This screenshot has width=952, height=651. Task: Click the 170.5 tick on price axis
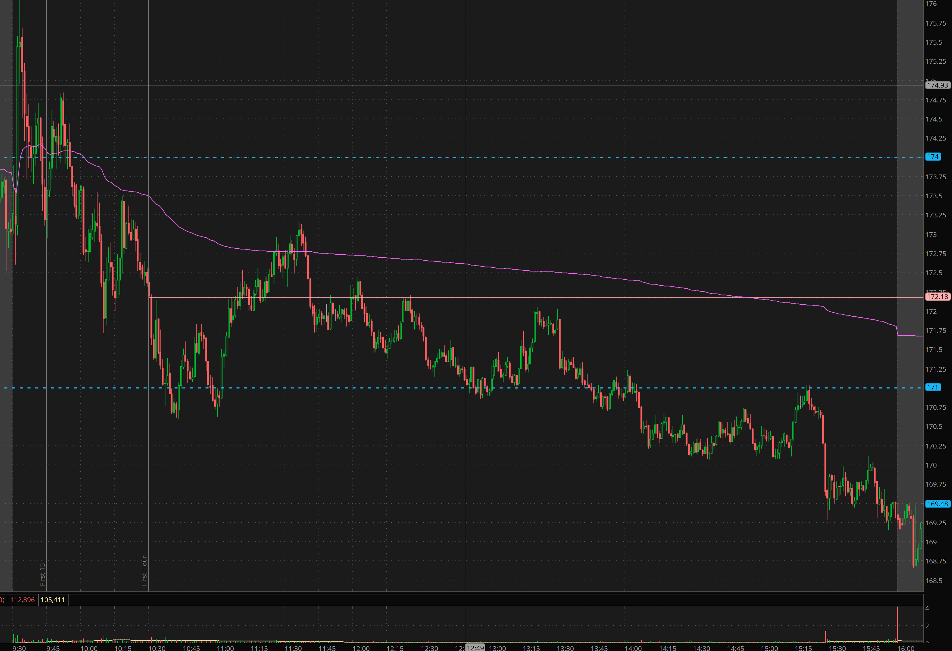click(x=934, y=426)
